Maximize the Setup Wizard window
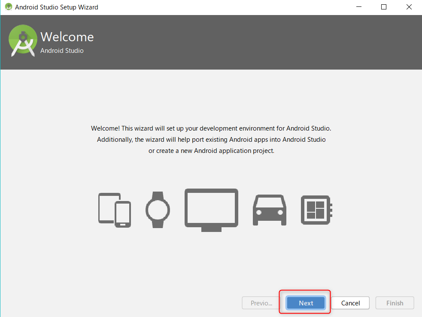The image size is (422, 317). [x=384, y=7]
